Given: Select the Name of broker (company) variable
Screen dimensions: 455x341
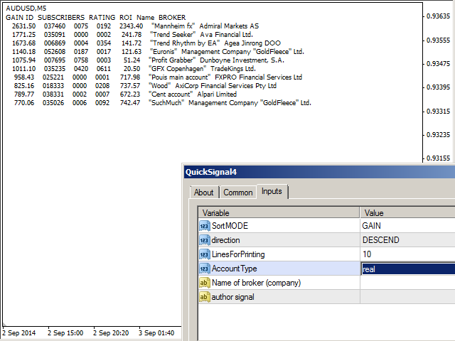Looking at the screenshot, I should click(x=256, y=283).
